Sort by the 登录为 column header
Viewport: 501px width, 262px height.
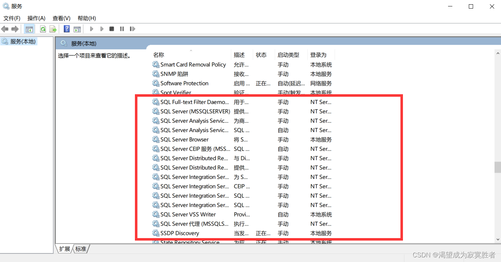(x=321, y=55)
